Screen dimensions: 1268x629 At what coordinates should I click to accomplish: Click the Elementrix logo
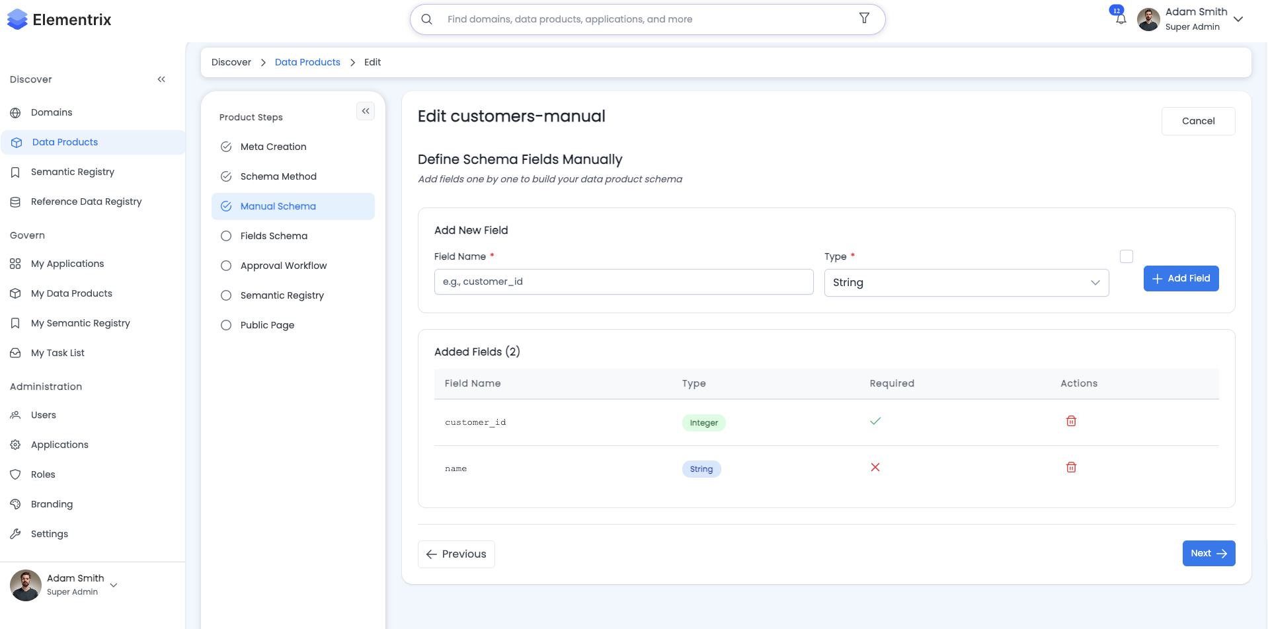[x=59, y=20]
